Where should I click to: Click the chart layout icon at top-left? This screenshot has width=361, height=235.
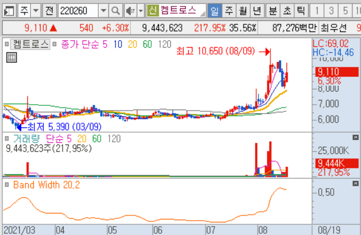[9, 11]
